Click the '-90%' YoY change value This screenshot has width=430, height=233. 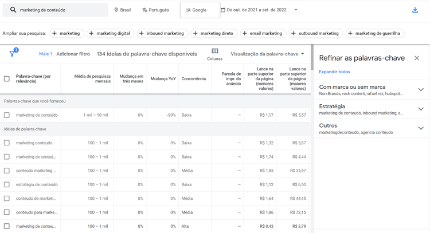coord(171,115)
